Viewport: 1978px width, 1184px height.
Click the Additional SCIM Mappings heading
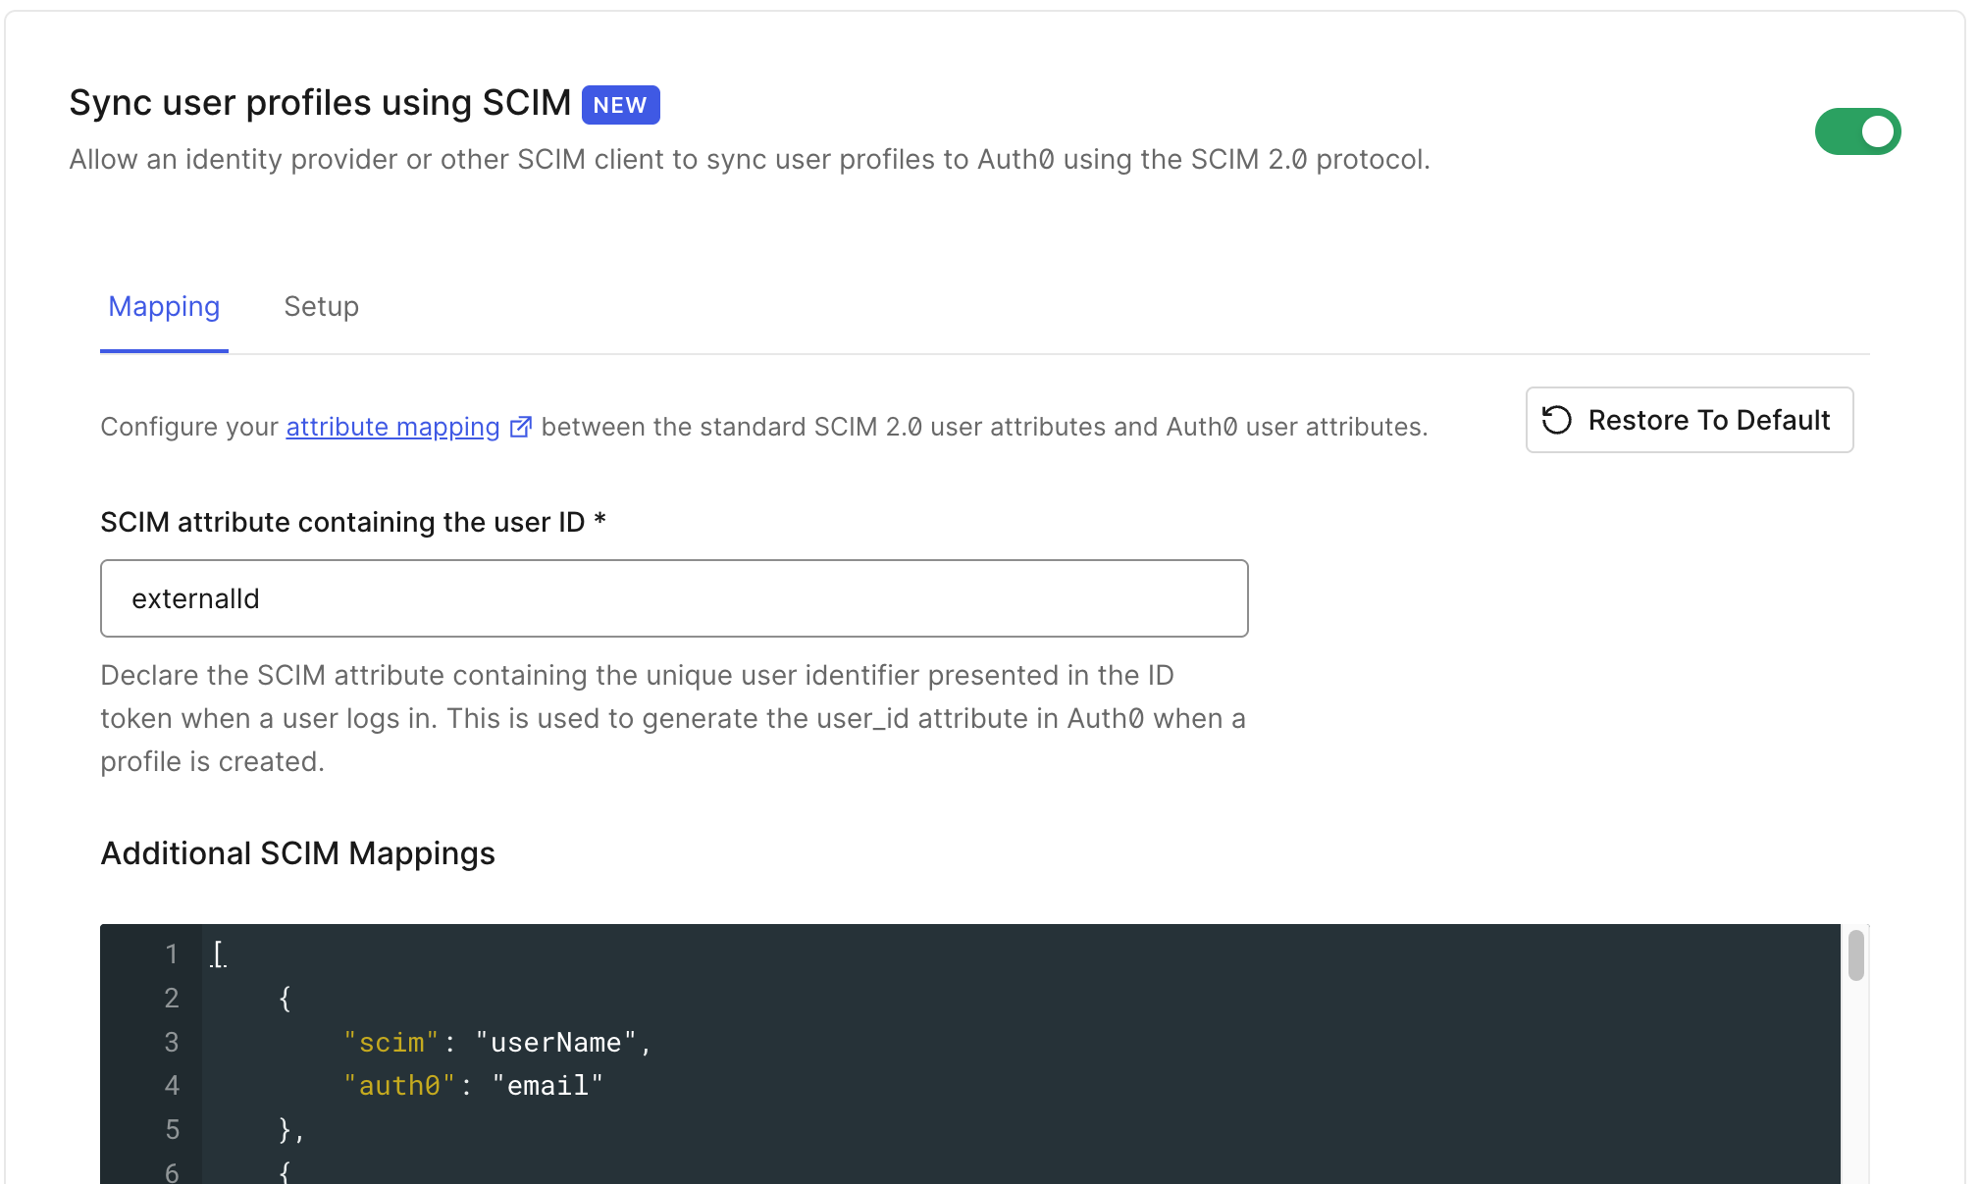297,853
